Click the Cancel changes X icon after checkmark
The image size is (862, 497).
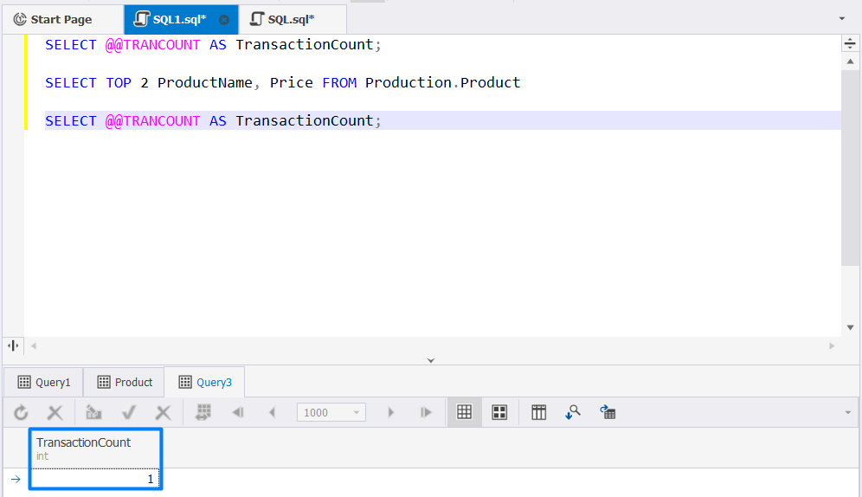(x=164, y=412)
